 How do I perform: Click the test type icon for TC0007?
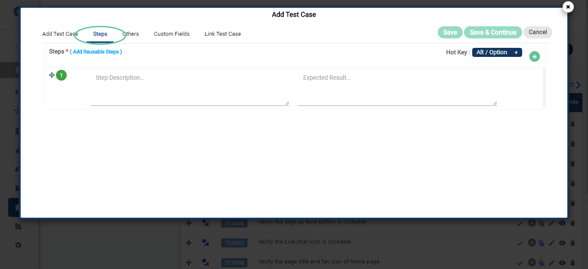click(205, 243)
